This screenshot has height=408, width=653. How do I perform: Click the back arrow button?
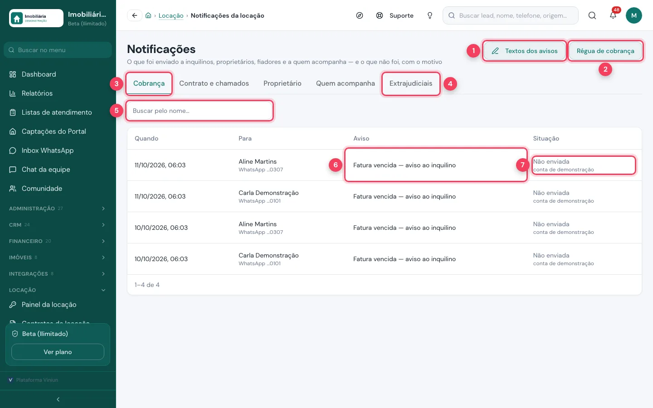click(135, 15)
